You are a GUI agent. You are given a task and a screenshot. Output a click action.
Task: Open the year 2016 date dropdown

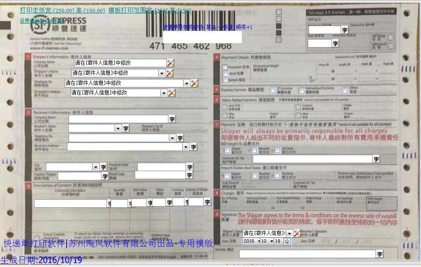258,241
